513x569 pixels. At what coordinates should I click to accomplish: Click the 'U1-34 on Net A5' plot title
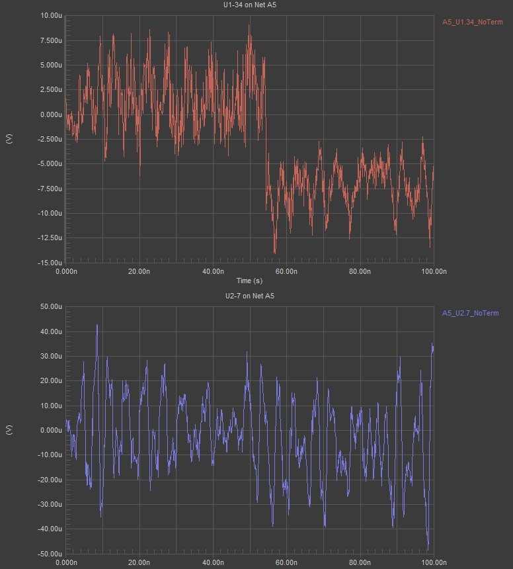(x=250, y=5)
